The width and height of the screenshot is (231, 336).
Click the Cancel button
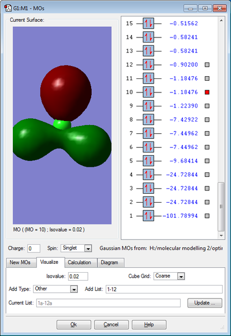coord(111,325)
